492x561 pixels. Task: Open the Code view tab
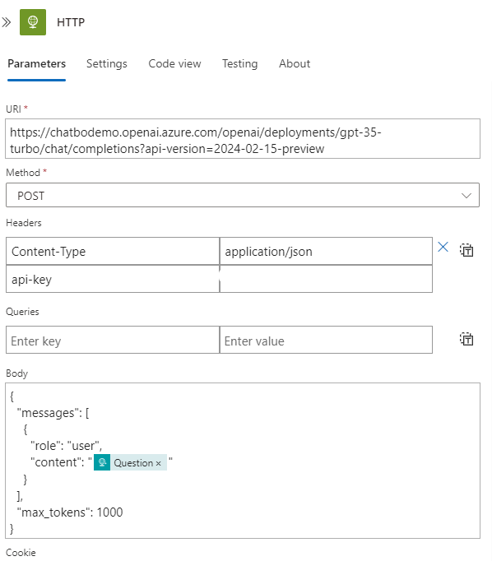(x=174, y=63)
